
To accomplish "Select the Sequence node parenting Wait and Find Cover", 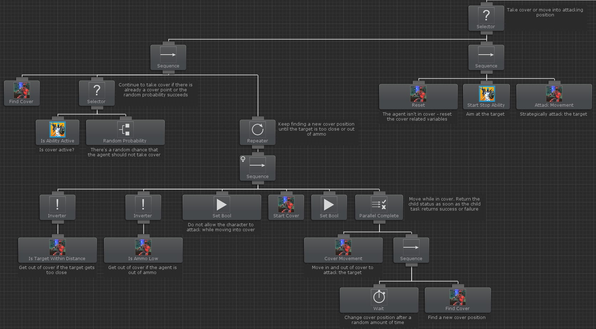I will (411, 250).
